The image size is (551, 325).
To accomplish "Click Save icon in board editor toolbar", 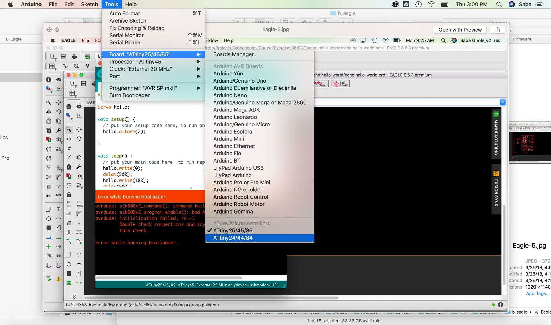I will [x=84, y=83].
